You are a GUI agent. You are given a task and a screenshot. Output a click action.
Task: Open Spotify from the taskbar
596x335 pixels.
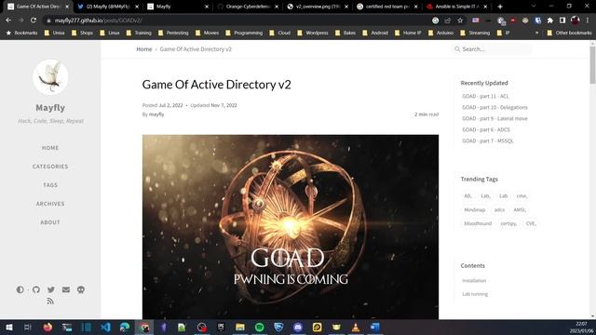point(260,327)
